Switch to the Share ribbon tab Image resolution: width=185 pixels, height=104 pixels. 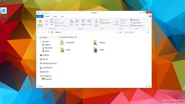point(55,16)
